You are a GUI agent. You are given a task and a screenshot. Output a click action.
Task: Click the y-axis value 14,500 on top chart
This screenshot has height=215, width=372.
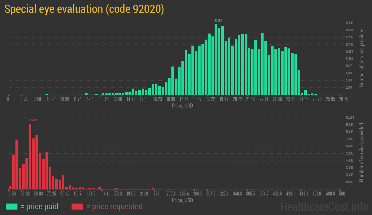pyautogui.click(x=349, y=59)
